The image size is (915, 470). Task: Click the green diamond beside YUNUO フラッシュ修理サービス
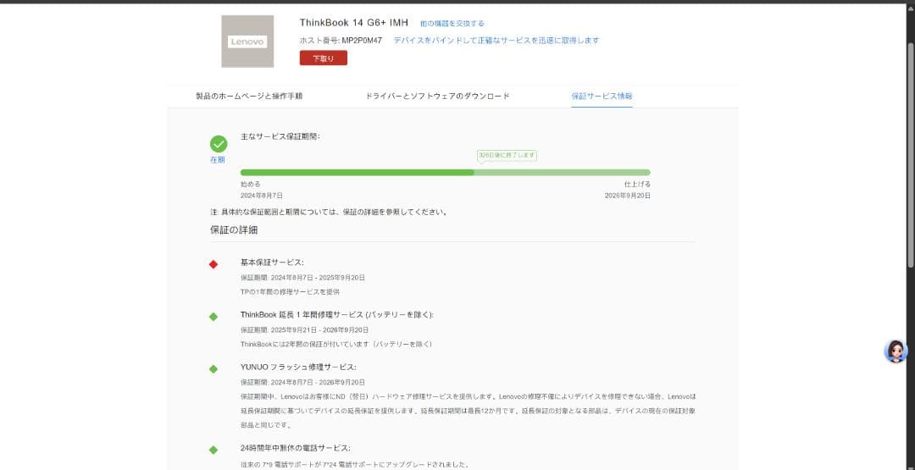pyautogui.click(x=213, y=369)
